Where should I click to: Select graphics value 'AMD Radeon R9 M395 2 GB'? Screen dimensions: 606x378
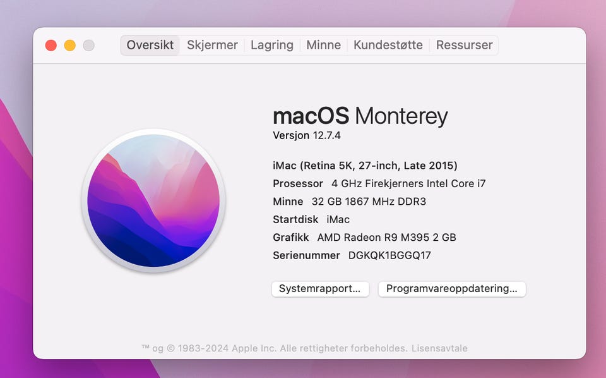[x=386, y=237]
